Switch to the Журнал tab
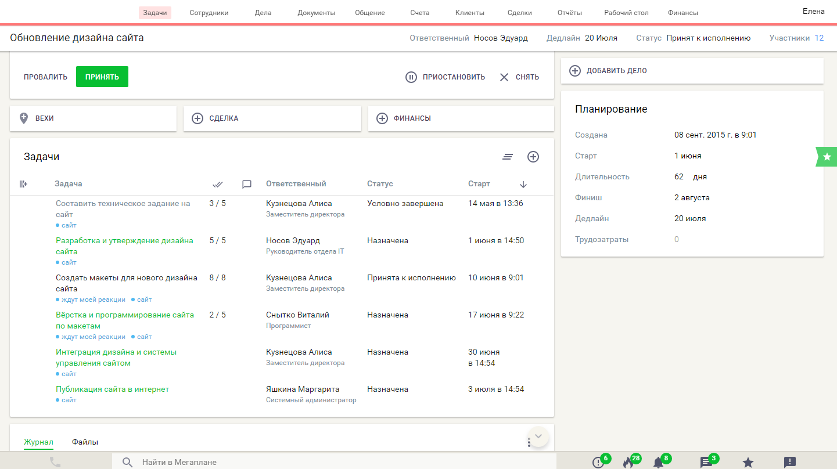This screenshot has width=837, height=469. (38, 442)
